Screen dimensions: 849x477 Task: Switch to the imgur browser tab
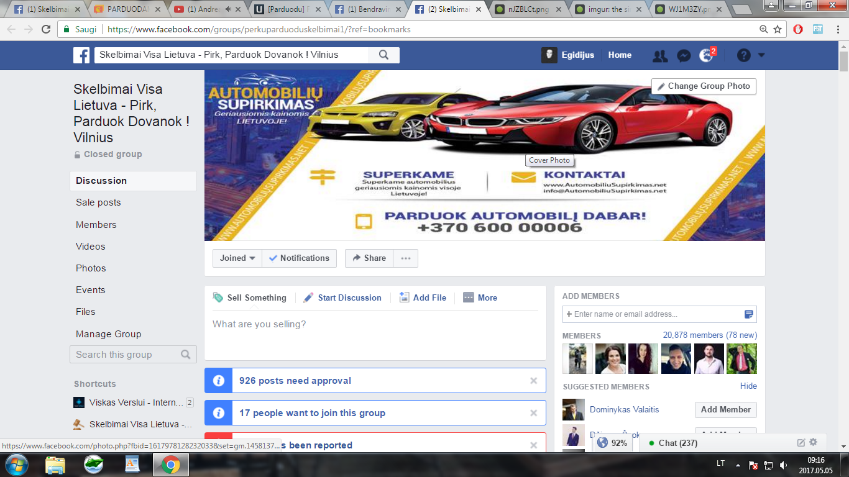(609, 9)
